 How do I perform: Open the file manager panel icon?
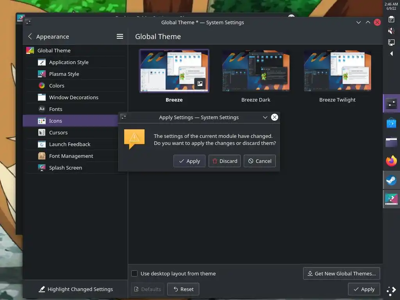click(391, 142)
